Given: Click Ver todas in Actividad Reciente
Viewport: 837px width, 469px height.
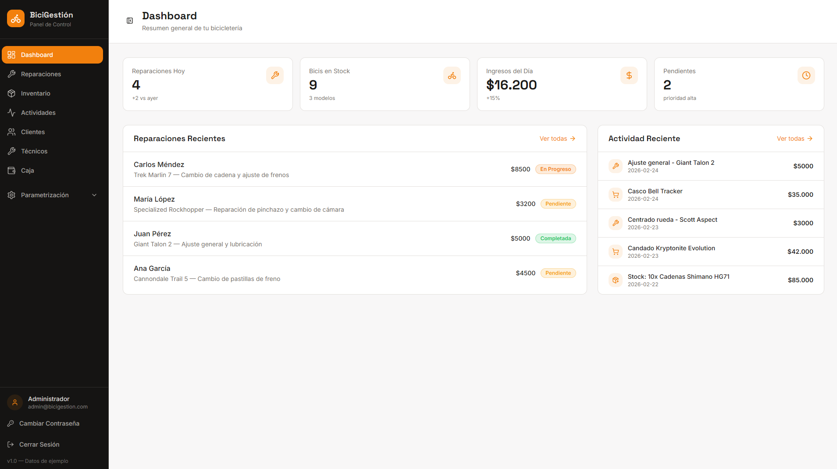Looking at the screenshot, I should coord(794,139).
